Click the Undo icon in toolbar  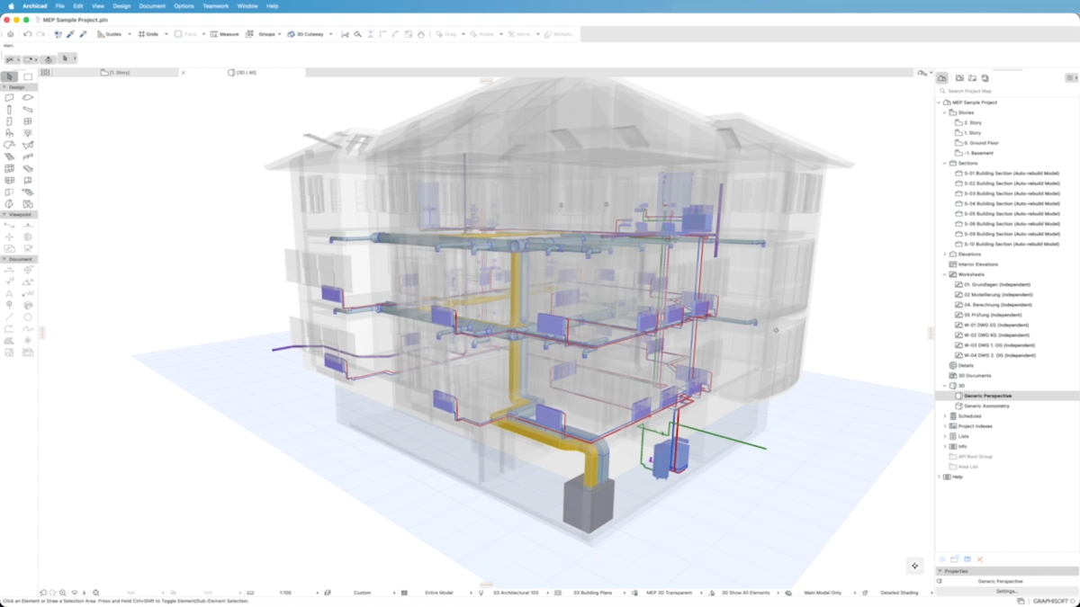[x=28, y=34]
